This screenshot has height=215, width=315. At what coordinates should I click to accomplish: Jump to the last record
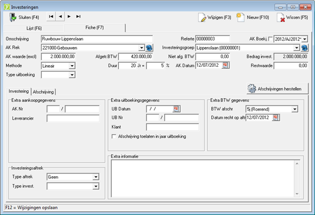(x=78, y=16)
